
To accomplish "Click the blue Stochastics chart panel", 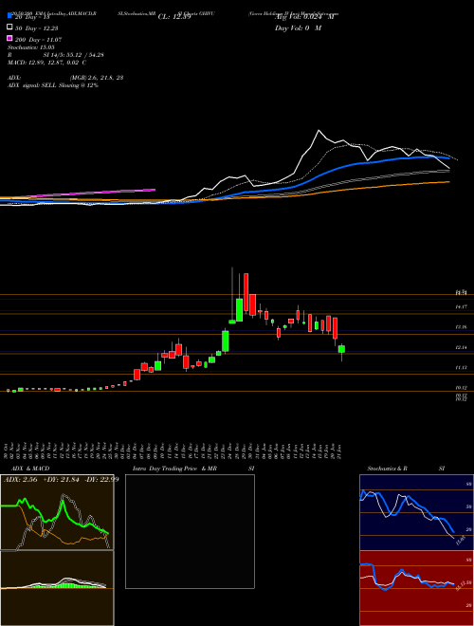I will pyautogui.click(x=416, y=512).
